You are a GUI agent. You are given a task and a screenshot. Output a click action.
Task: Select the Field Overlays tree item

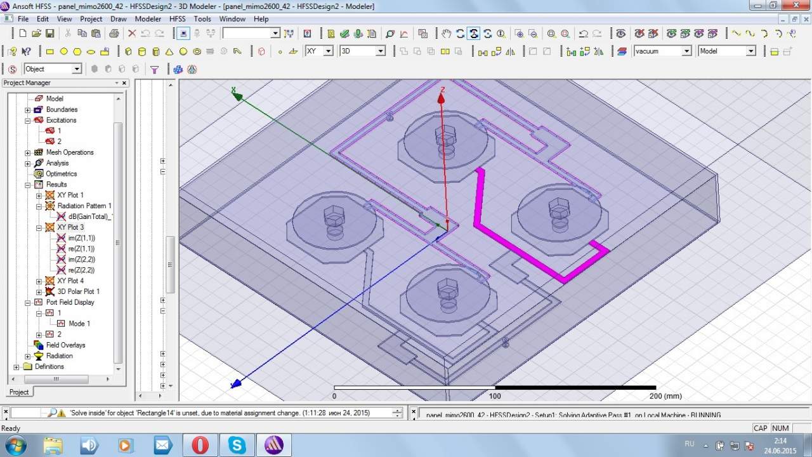tap(65, 345)
